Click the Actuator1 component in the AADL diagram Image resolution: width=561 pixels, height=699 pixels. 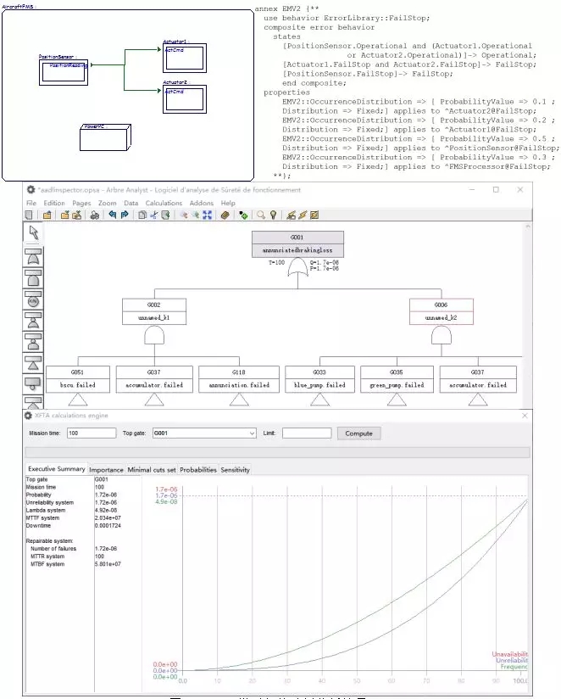185,58
